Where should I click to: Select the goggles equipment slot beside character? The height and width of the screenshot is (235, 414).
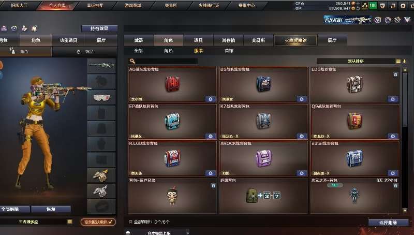(101, 97)
